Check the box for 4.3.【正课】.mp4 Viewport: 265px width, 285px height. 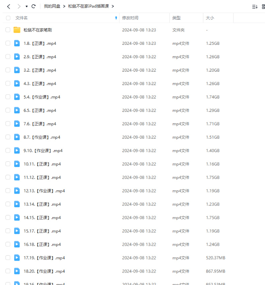[x=8, y=83]
